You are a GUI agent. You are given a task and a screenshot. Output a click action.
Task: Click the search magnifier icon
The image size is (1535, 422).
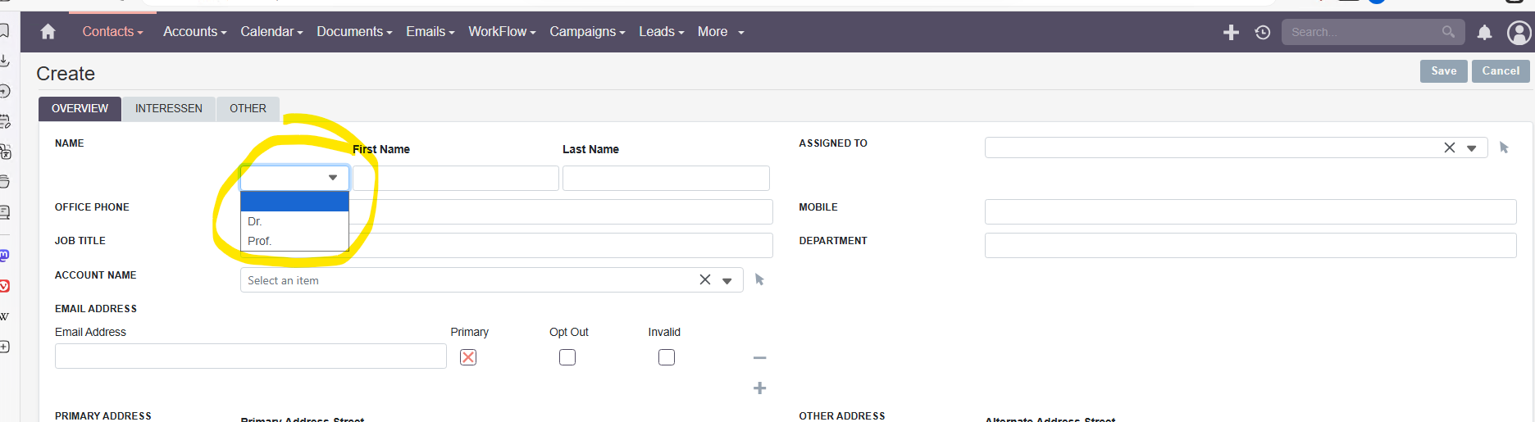[x=1448, y=32]
